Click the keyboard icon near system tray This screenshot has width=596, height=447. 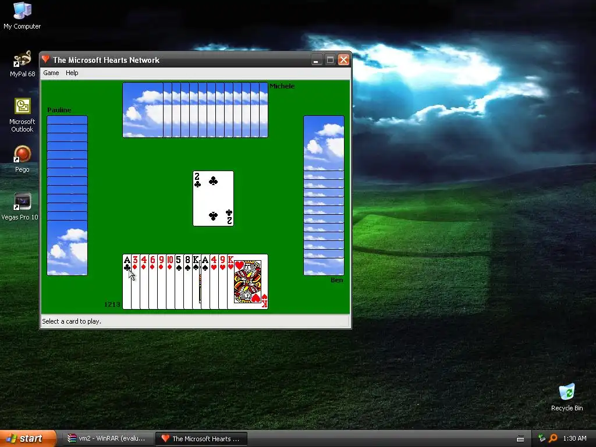(520, 439)
